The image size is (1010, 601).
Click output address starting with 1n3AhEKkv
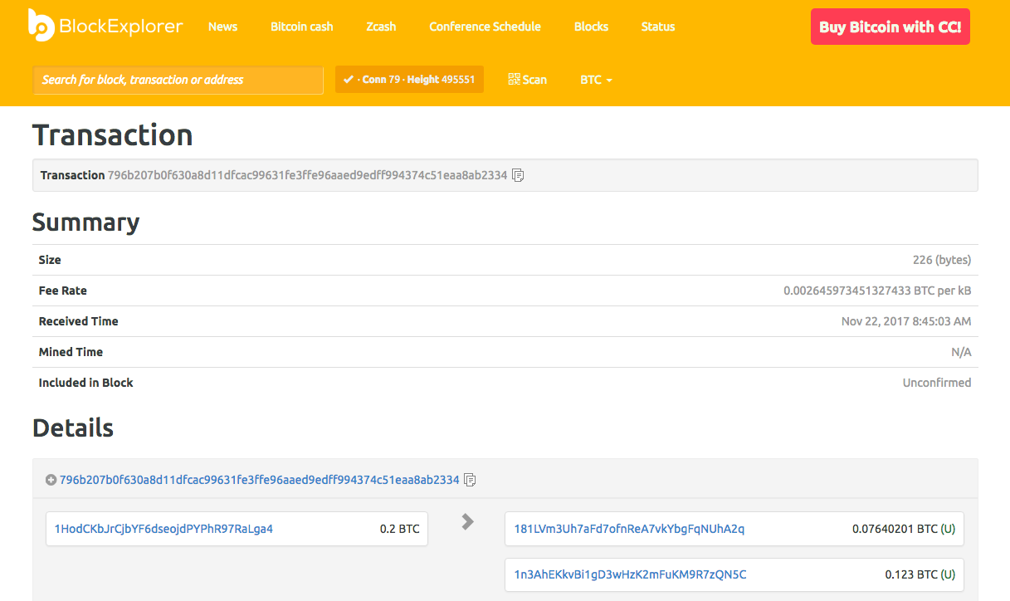(627, 574)
